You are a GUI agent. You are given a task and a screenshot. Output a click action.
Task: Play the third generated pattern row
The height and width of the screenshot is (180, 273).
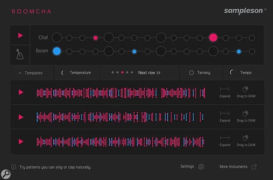coord(21,142)
